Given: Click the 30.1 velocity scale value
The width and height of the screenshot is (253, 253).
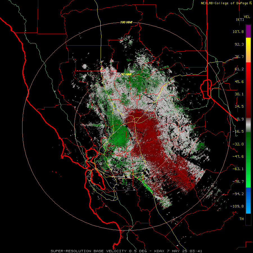Looking at the screenshot, I should pos(239,94).
